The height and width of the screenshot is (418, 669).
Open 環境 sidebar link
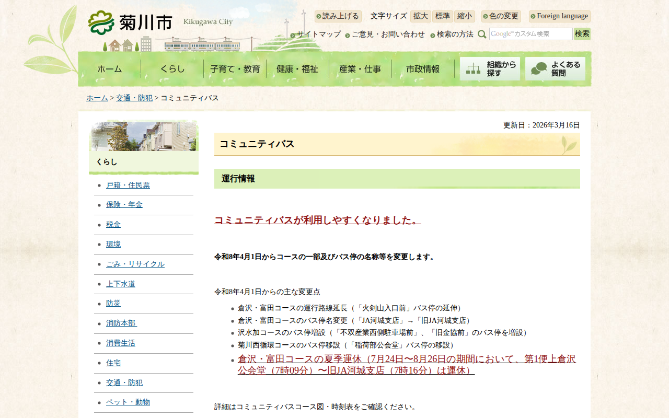[113, 245]
